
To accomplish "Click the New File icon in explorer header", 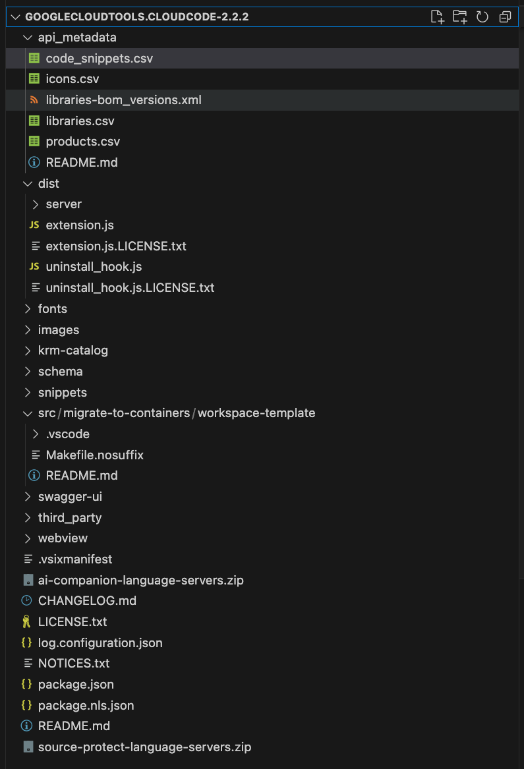I will (437, 16).
